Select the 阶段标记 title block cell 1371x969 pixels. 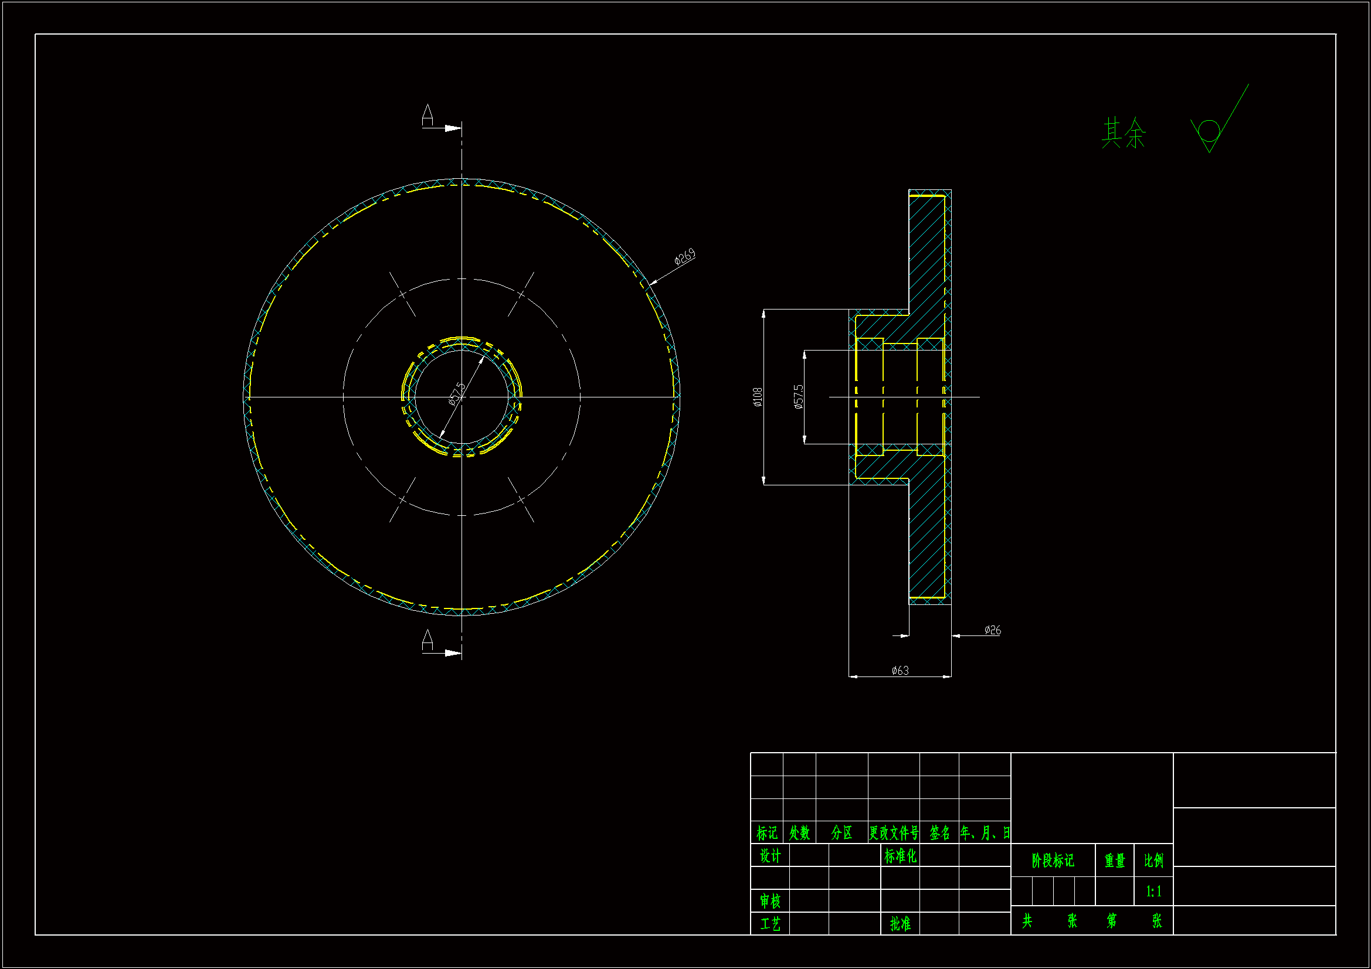point(1053,861)
